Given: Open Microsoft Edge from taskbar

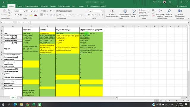Looking at the screenshot, I should click(15, 104).
